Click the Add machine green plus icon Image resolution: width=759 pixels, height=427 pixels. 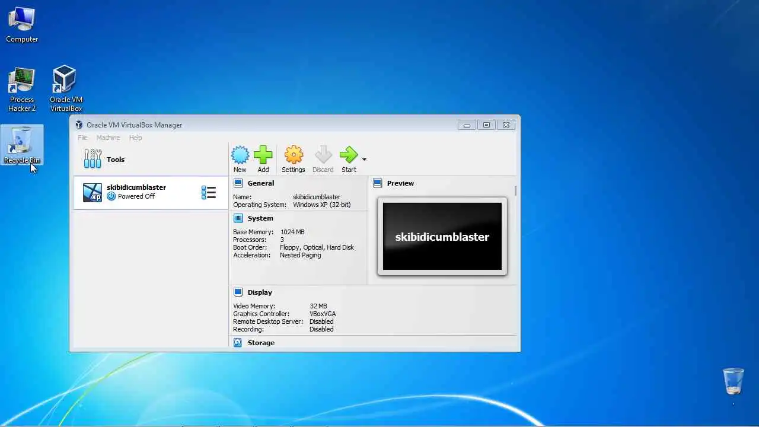tap(263, 155)
